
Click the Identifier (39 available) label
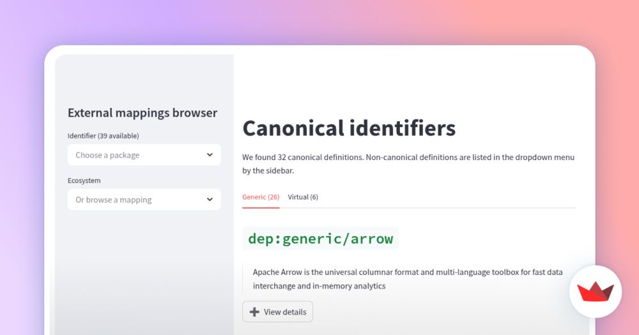pos(103,136)
